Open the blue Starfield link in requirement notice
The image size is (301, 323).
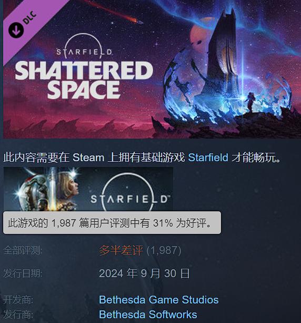208,158
